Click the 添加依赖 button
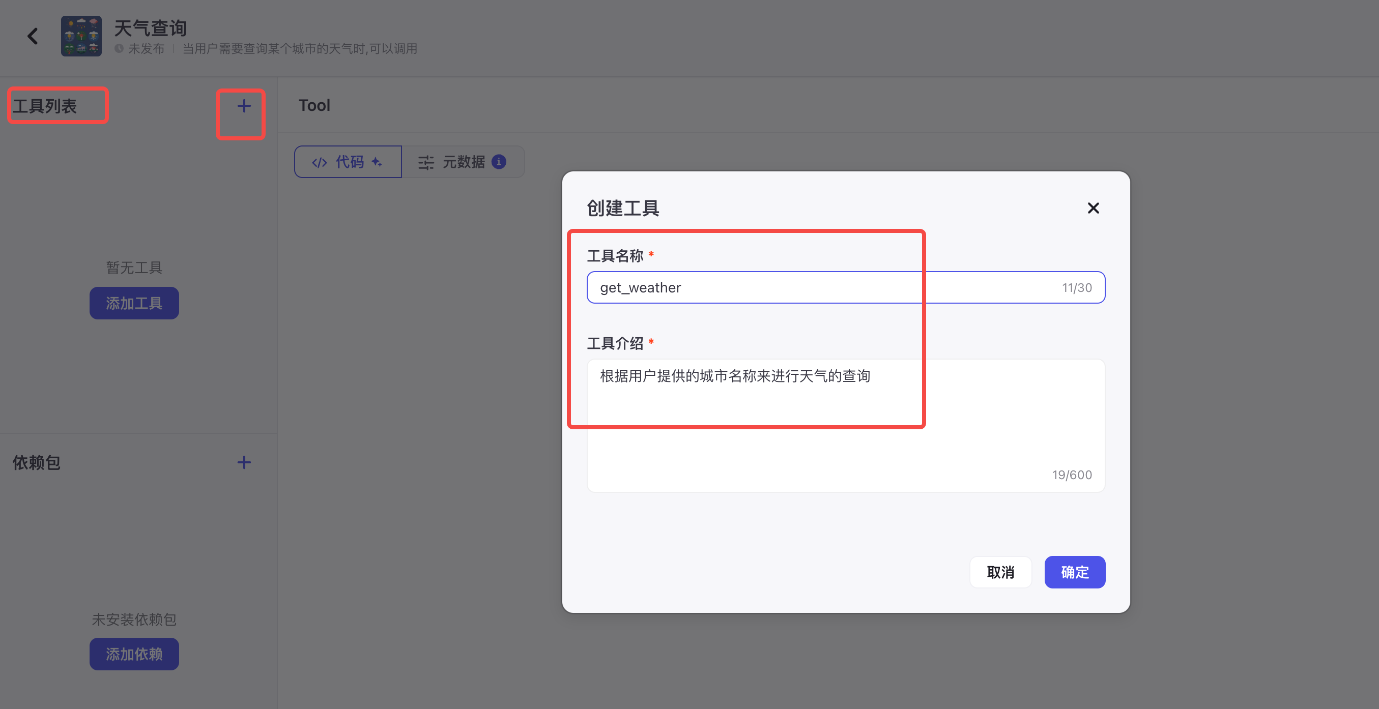The image size is (1379, 709). tap(134, 654)
